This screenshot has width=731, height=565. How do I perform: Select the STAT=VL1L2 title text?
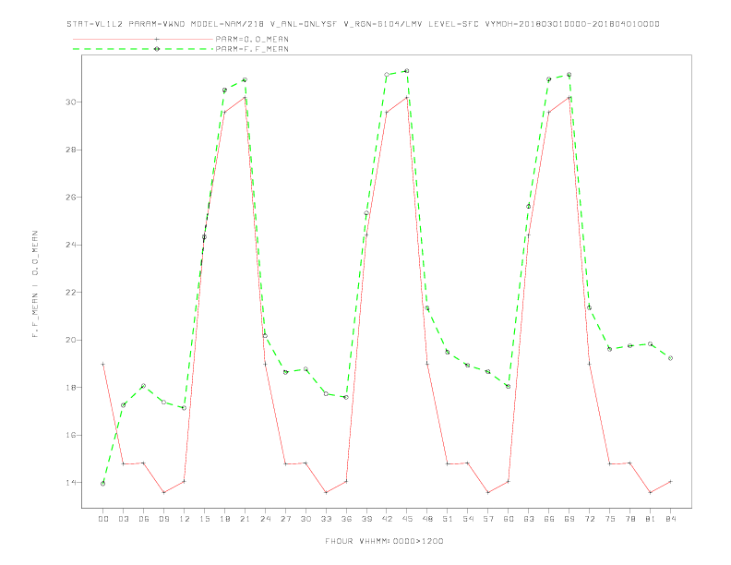click(95, 24)
